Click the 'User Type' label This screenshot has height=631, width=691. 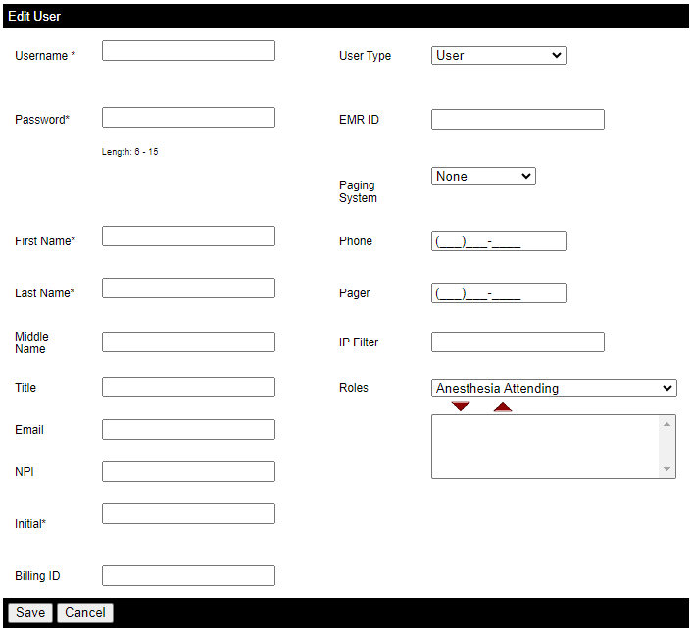(365, 56)
